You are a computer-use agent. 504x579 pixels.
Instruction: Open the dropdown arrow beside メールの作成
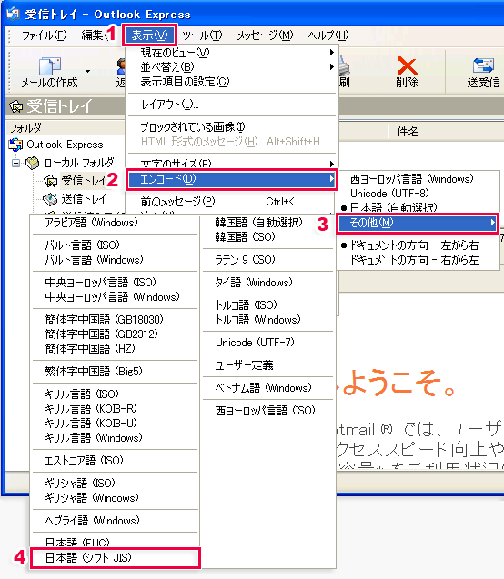[87, 71]
